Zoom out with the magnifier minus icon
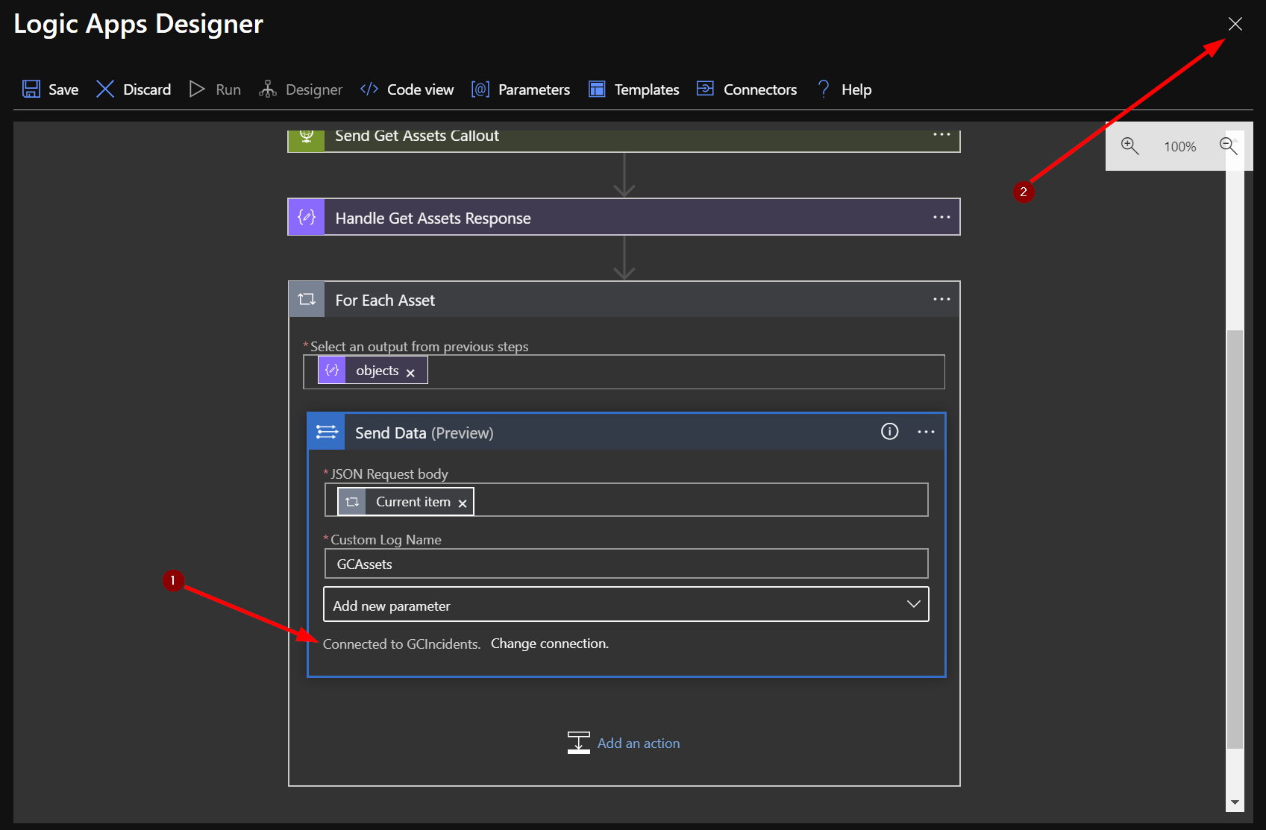This screenshot has height=830, width=1266. [x=1229, y=146]
